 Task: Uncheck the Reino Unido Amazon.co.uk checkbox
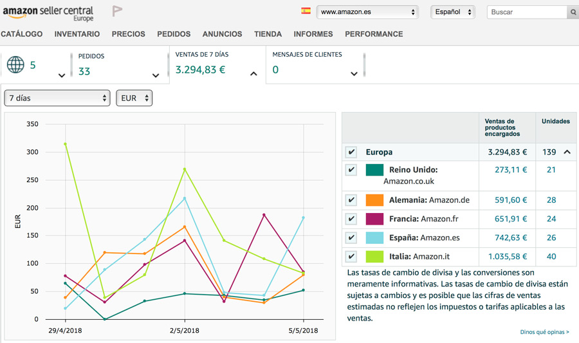pos(351,170)
